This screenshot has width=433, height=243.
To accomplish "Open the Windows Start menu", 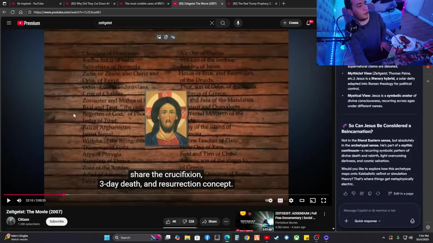I will pos(107,238).
